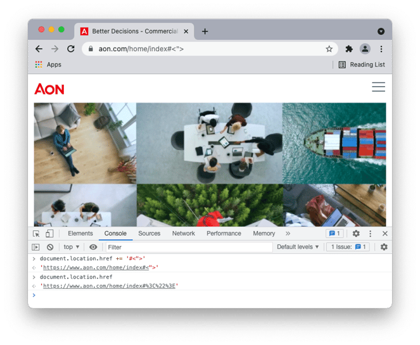Viewport: 420px width, 345px height.
Task: Open the index#%3C%22%3E URL link in the console
Action: pyautogui.click(x=110, y=286)
